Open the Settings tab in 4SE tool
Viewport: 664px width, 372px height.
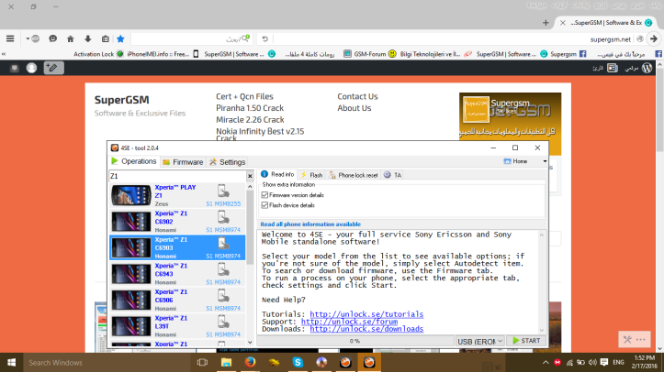point(228,162)
